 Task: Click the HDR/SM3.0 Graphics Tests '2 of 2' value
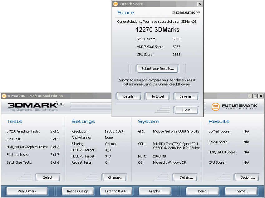click(x=55, y=147)
